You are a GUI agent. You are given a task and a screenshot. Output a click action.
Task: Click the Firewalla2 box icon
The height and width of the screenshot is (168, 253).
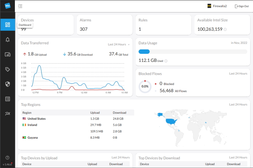coord(209,6)
